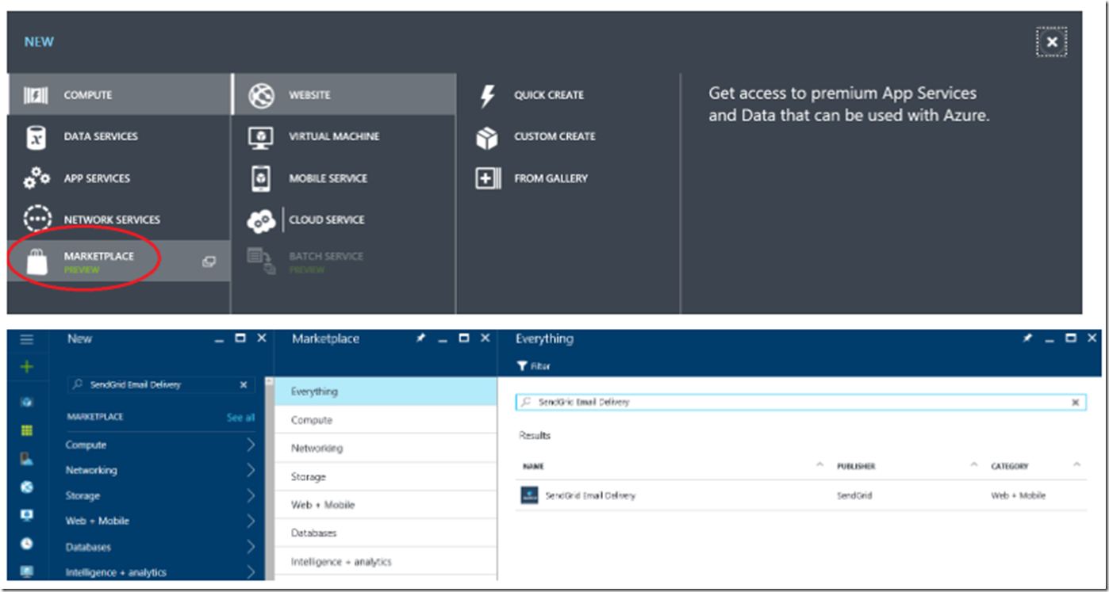This screenshot has width=1109, height=592.
Task: Select the Compute icon in the NEW panel
Action: 36,95
